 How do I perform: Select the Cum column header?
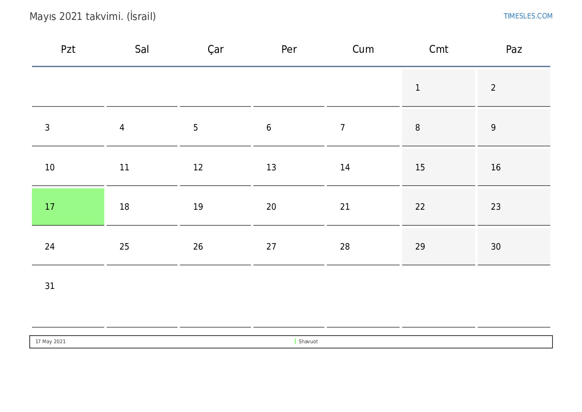pyautogui.click(x=363, y=49)
